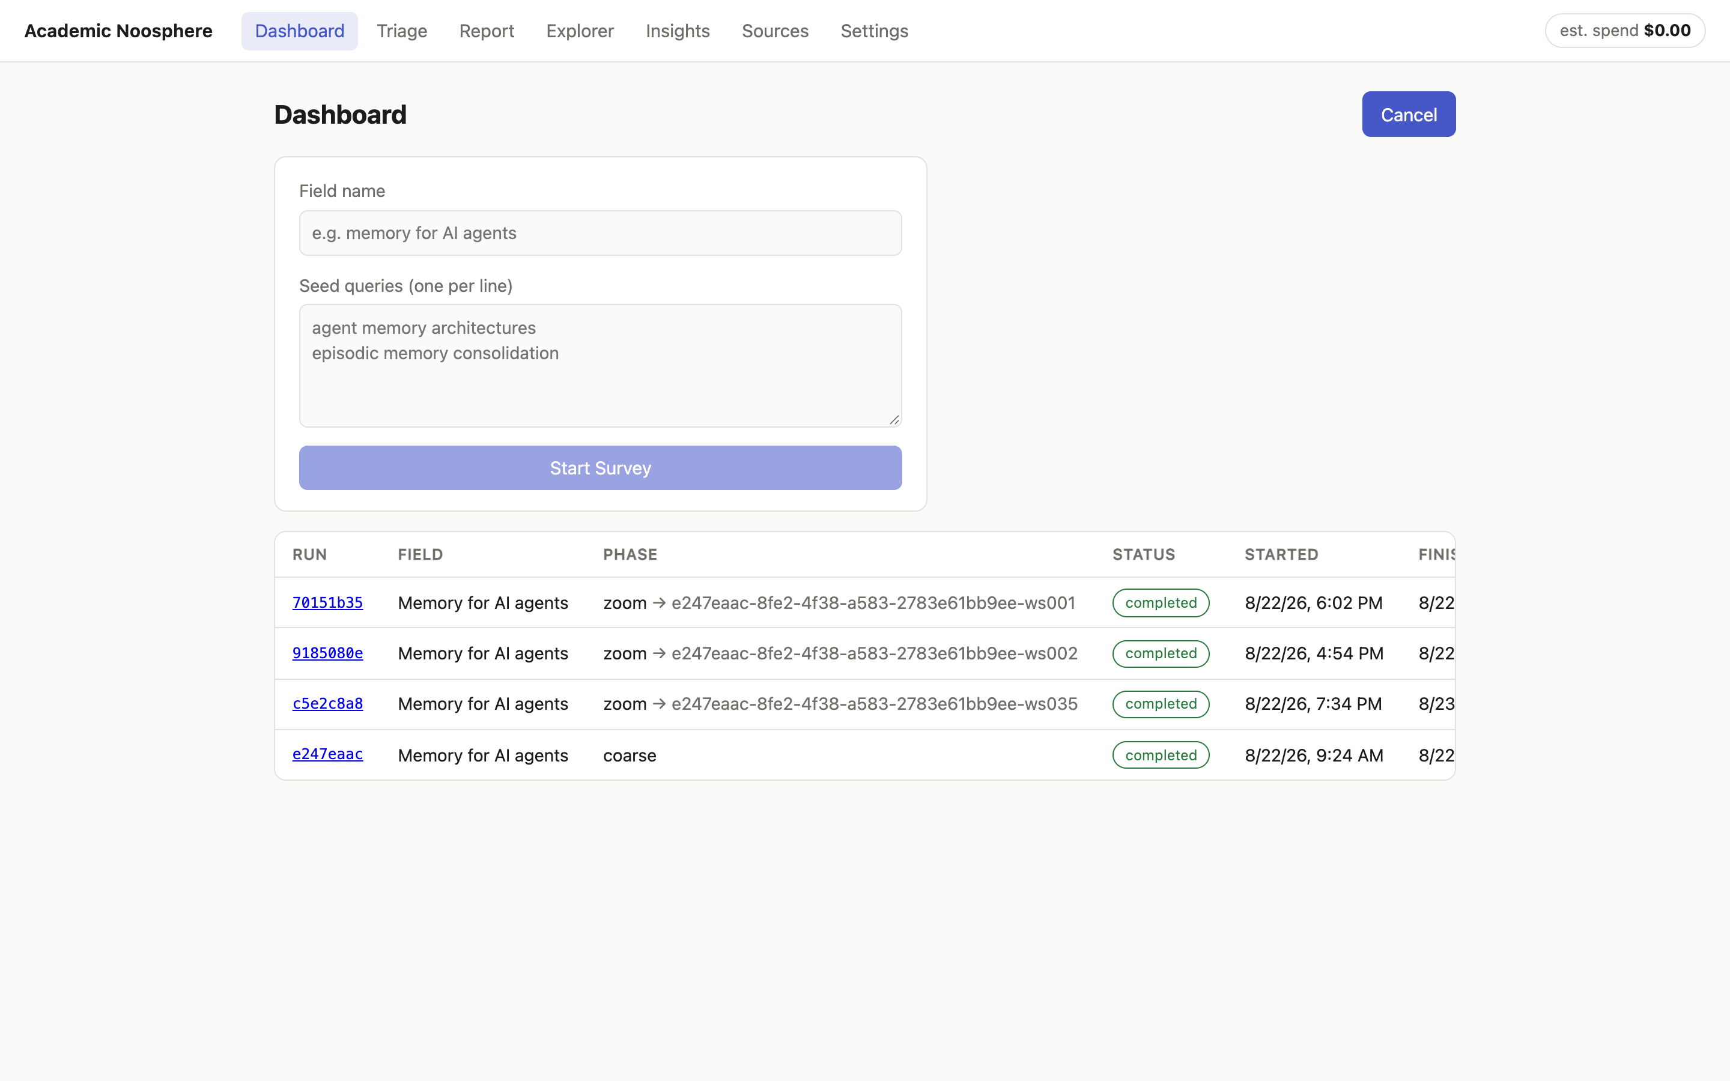Click Memory for AI agents in row 70151b35
The width and height of the screenshot is (1730, 1081).
pyautogui.click(x=483, y=603)
